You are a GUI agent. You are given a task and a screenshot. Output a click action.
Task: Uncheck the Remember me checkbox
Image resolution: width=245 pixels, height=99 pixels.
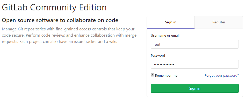[x=152, y=75]
